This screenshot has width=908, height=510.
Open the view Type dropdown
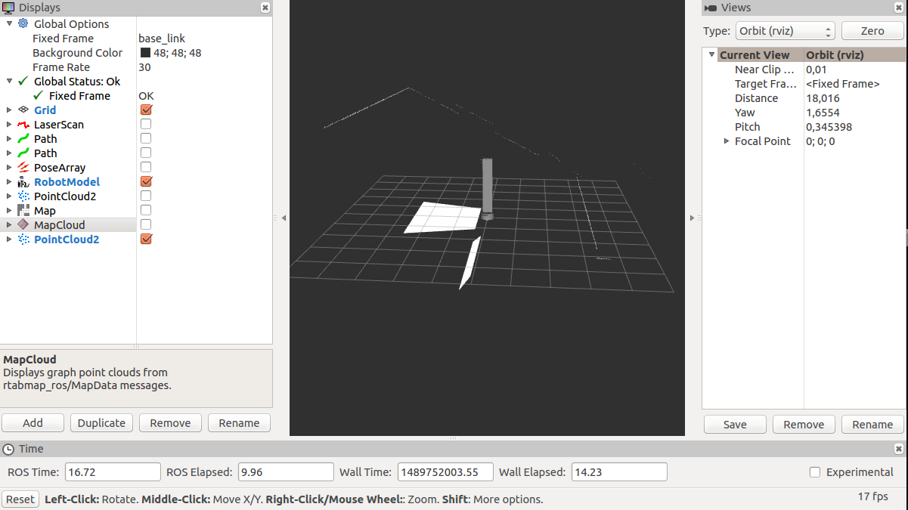(x=784, y=32)
